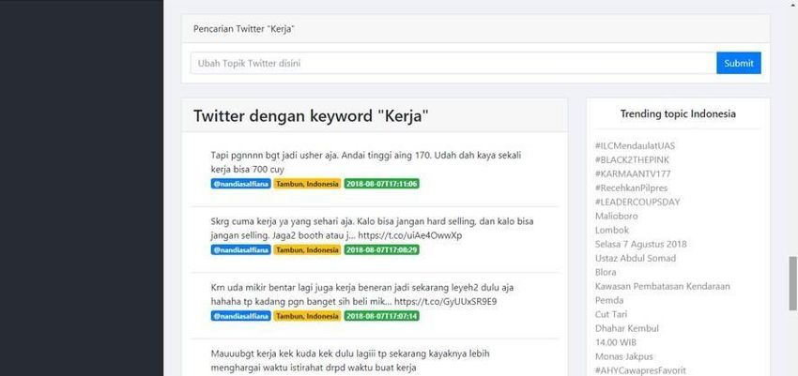Image resolution: width=798 pixels, height=376 pixels.
Task: Click the 2018-08-07T17:08:29 timestamp badge
Action: (x=382, y=250)
